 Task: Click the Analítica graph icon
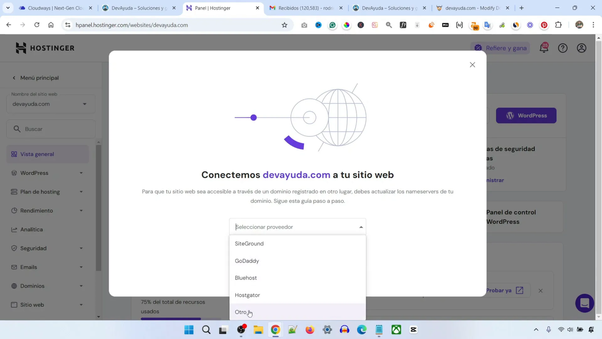point(14,229)
